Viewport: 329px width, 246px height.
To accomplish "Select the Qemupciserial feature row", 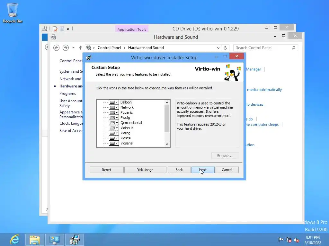I will tap(131, 123).
